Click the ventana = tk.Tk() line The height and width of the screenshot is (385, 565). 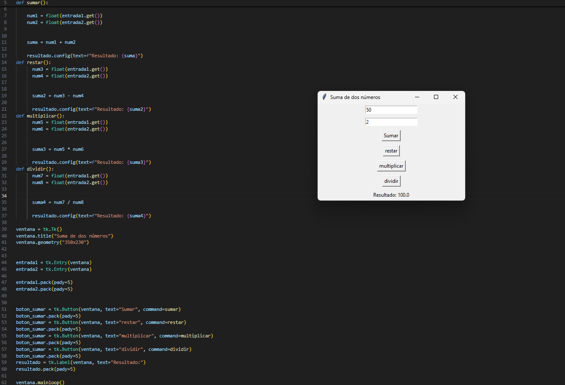click(39, 229)
